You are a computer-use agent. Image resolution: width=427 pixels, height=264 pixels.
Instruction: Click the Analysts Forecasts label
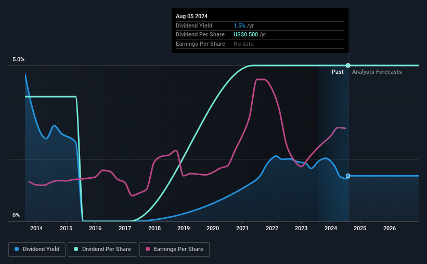point(377,72)
